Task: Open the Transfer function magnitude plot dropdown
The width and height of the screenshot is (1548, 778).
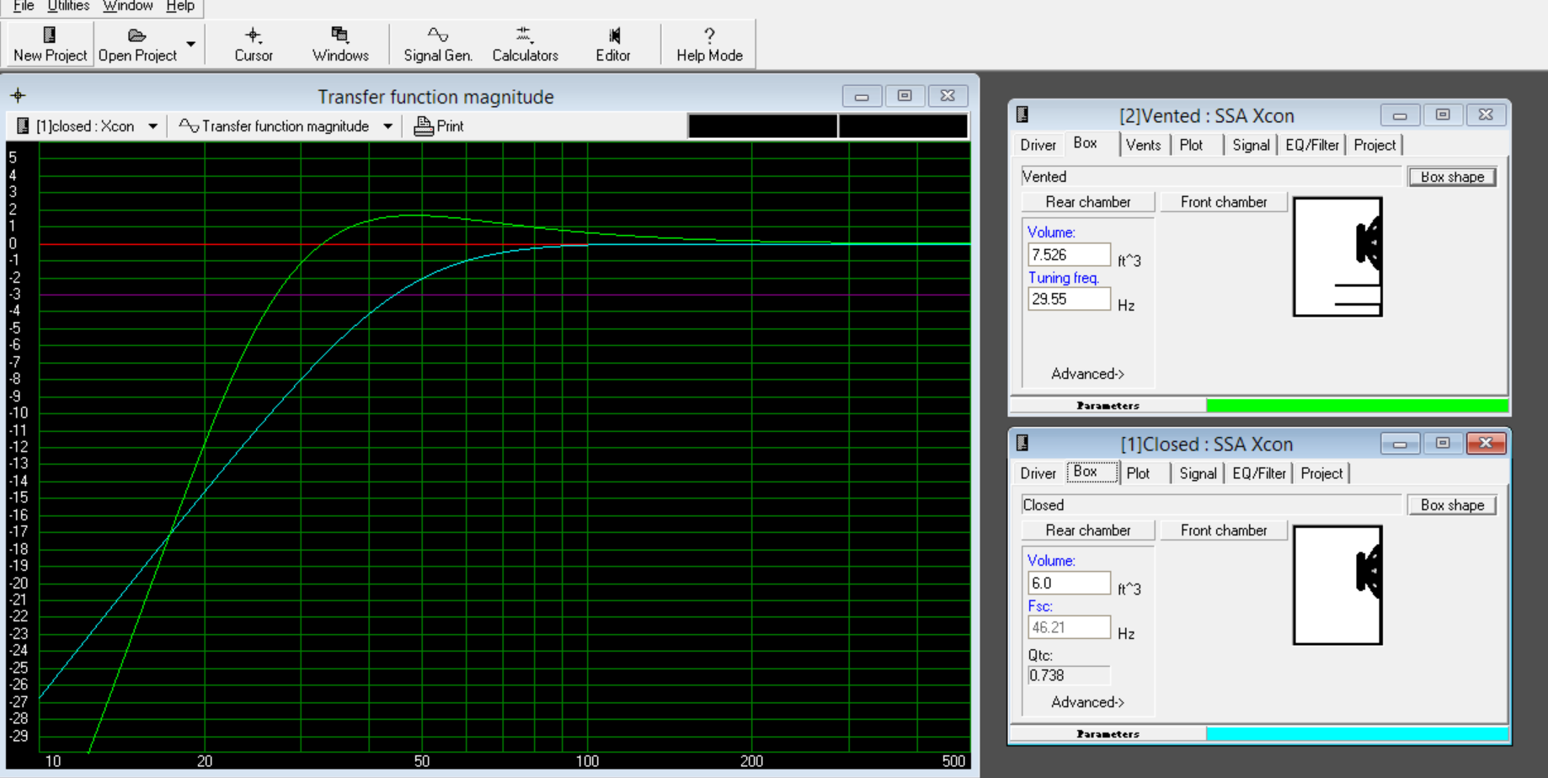Action: [387, 126]
